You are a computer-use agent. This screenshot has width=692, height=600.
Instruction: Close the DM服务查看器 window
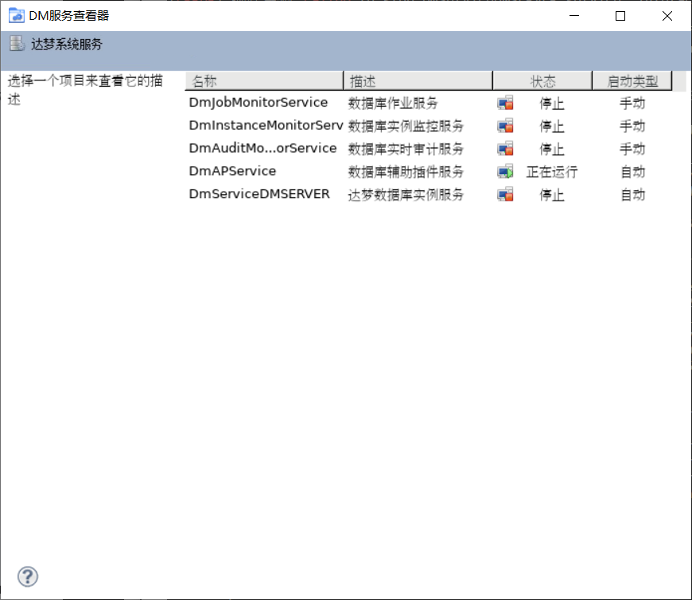pyautogui.click(x=667, y=16)
